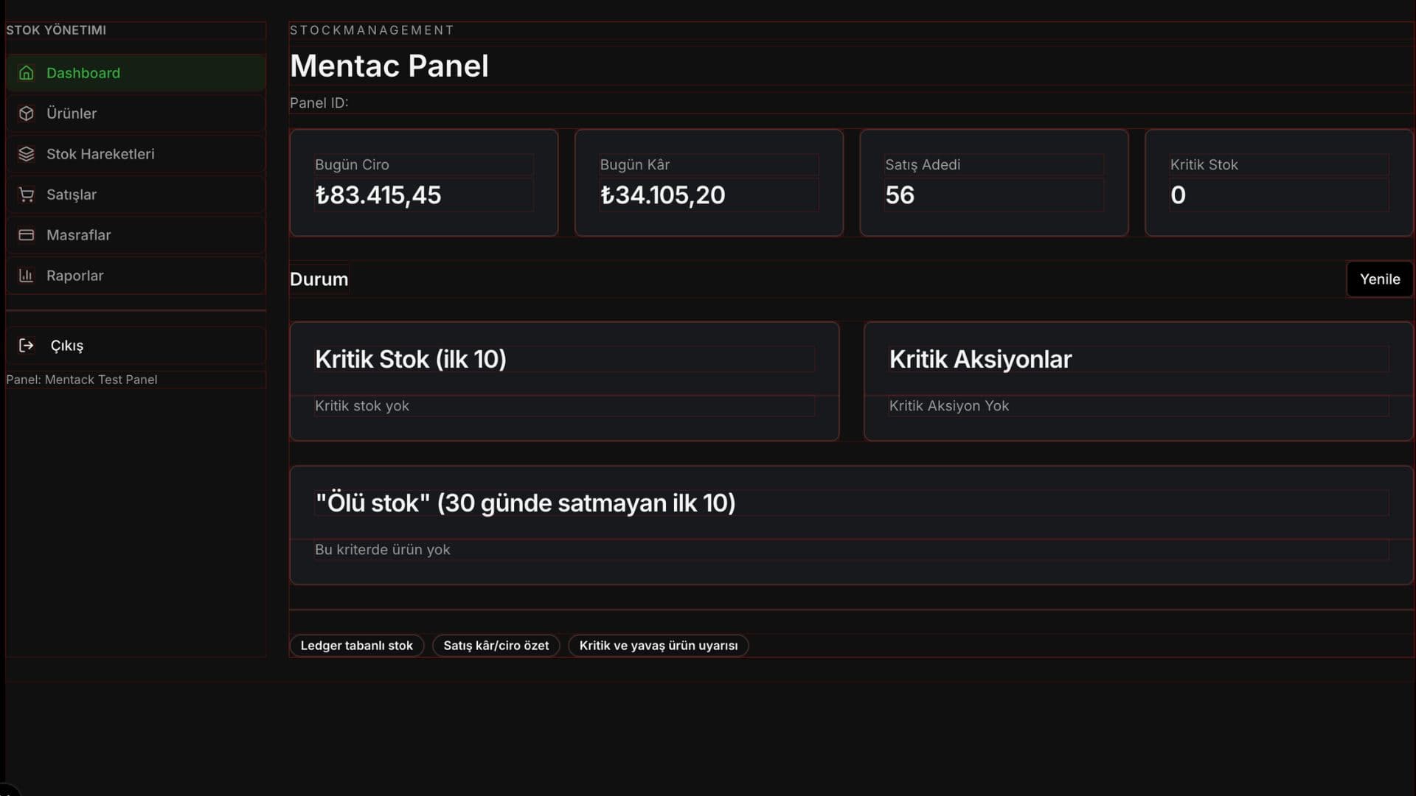Open Stok Hareketleri from the sidebar
This screenshot has height=796, width=1416.
(x=100, y=154)
